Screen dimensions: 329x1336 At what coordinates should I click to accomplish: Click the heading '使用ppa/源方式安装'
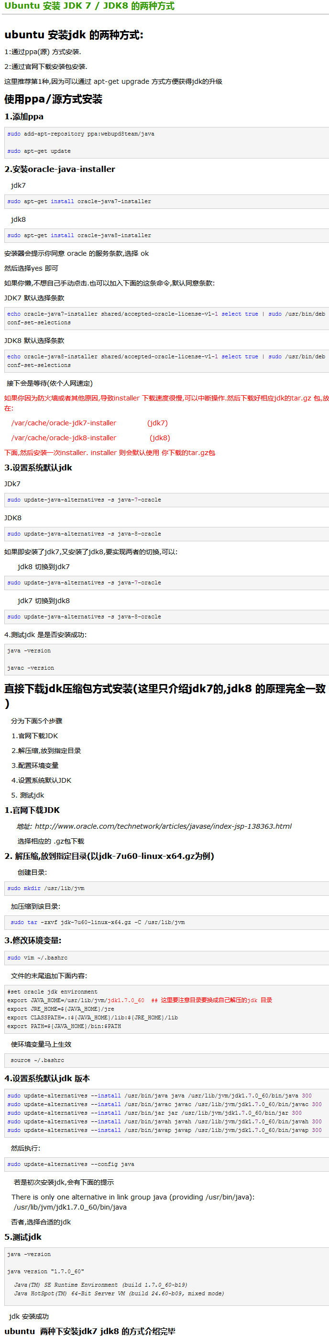click(54, 99)
